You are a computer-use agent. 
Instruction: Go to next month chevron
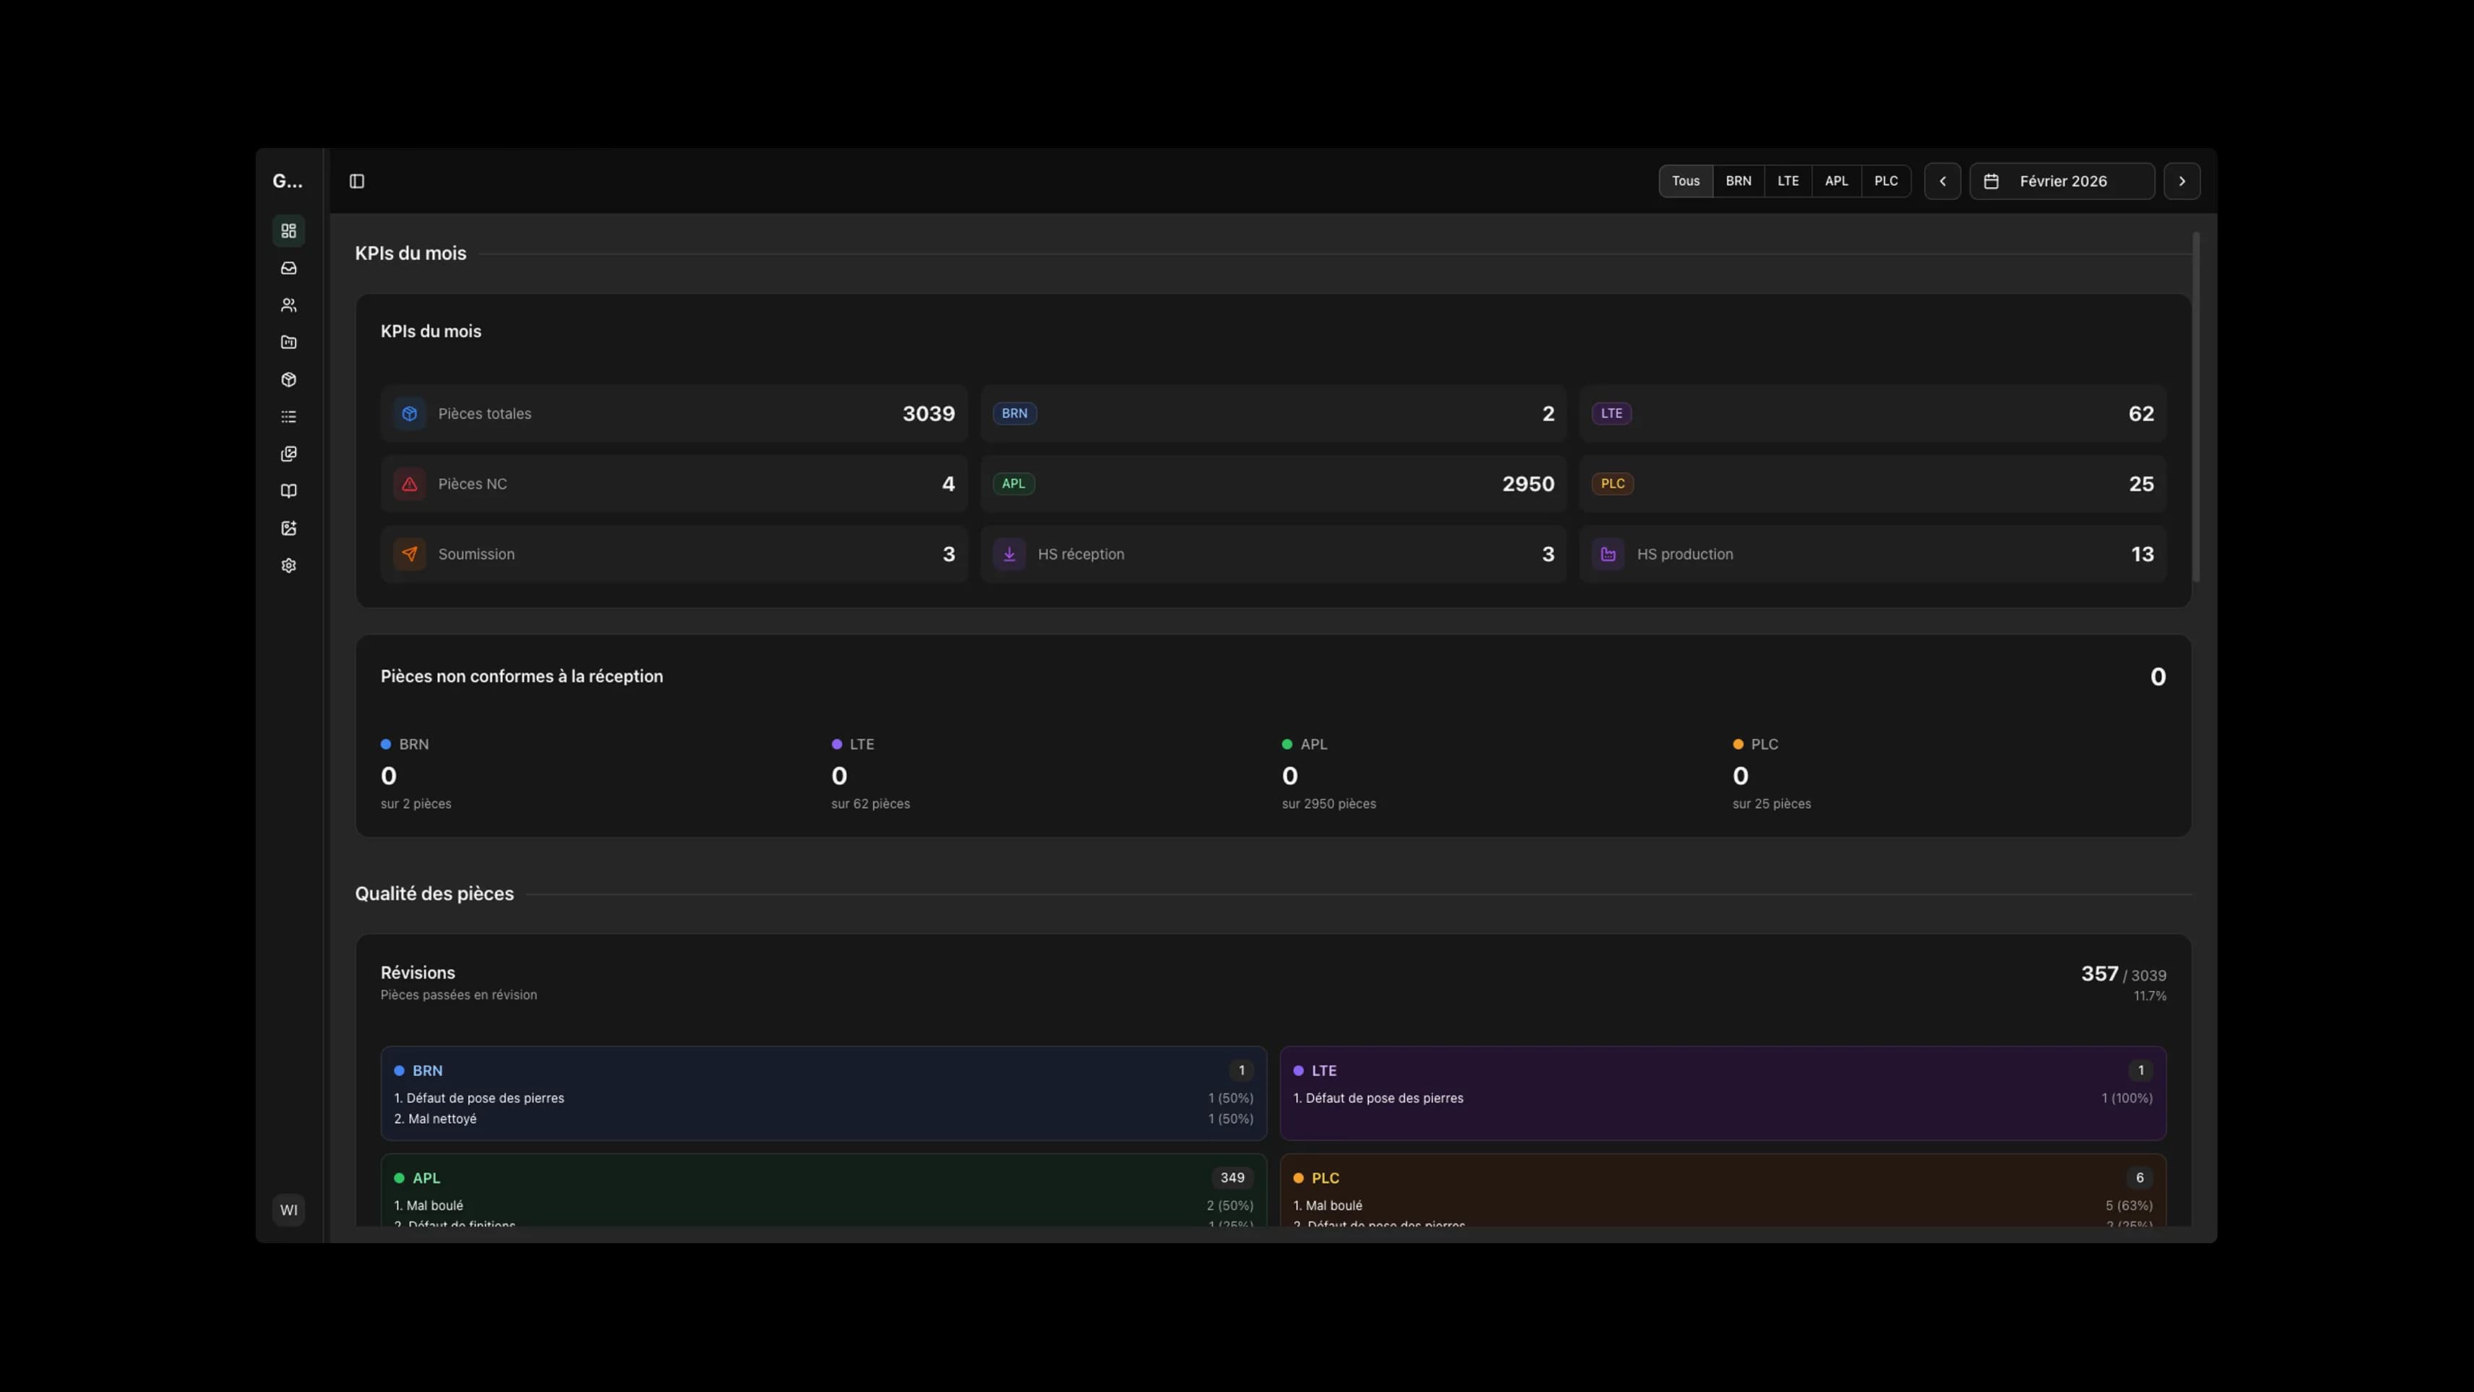click(2181, 181)
